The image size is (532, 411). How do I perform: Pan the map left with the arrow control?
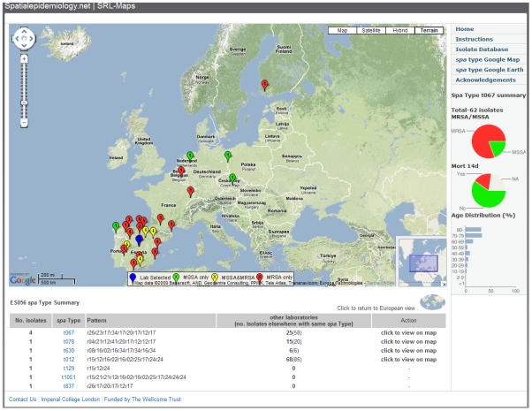tap(17, 39)
